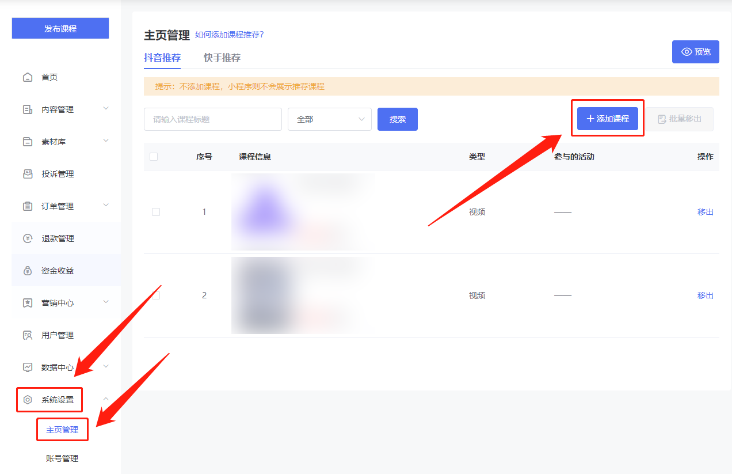Click the 类型 column header
Image resolution: width=732 pixels, height=474 pixels.
coord(477,157)
